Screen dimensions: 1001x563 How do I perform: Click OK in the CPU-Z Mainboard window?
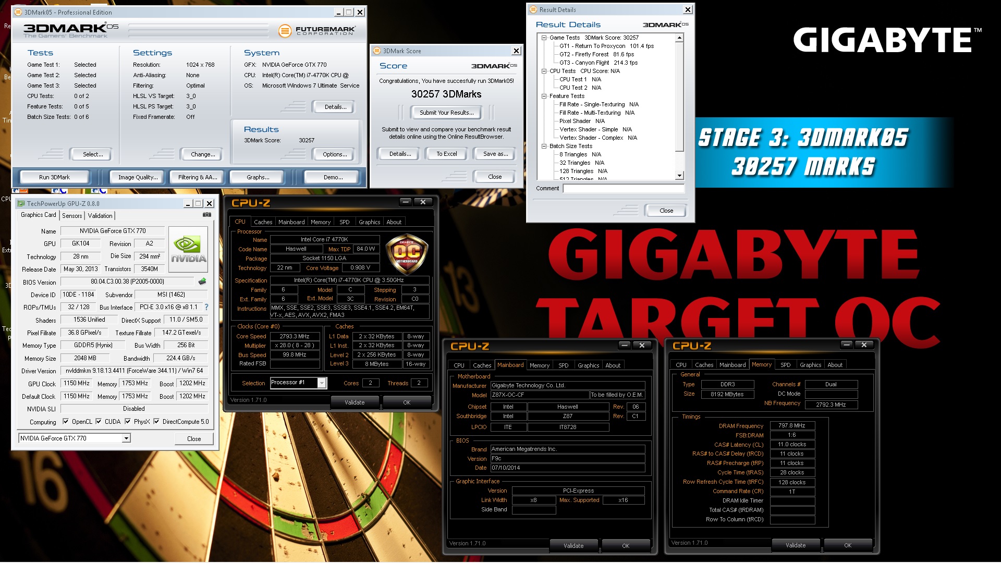tap(626, 546)
